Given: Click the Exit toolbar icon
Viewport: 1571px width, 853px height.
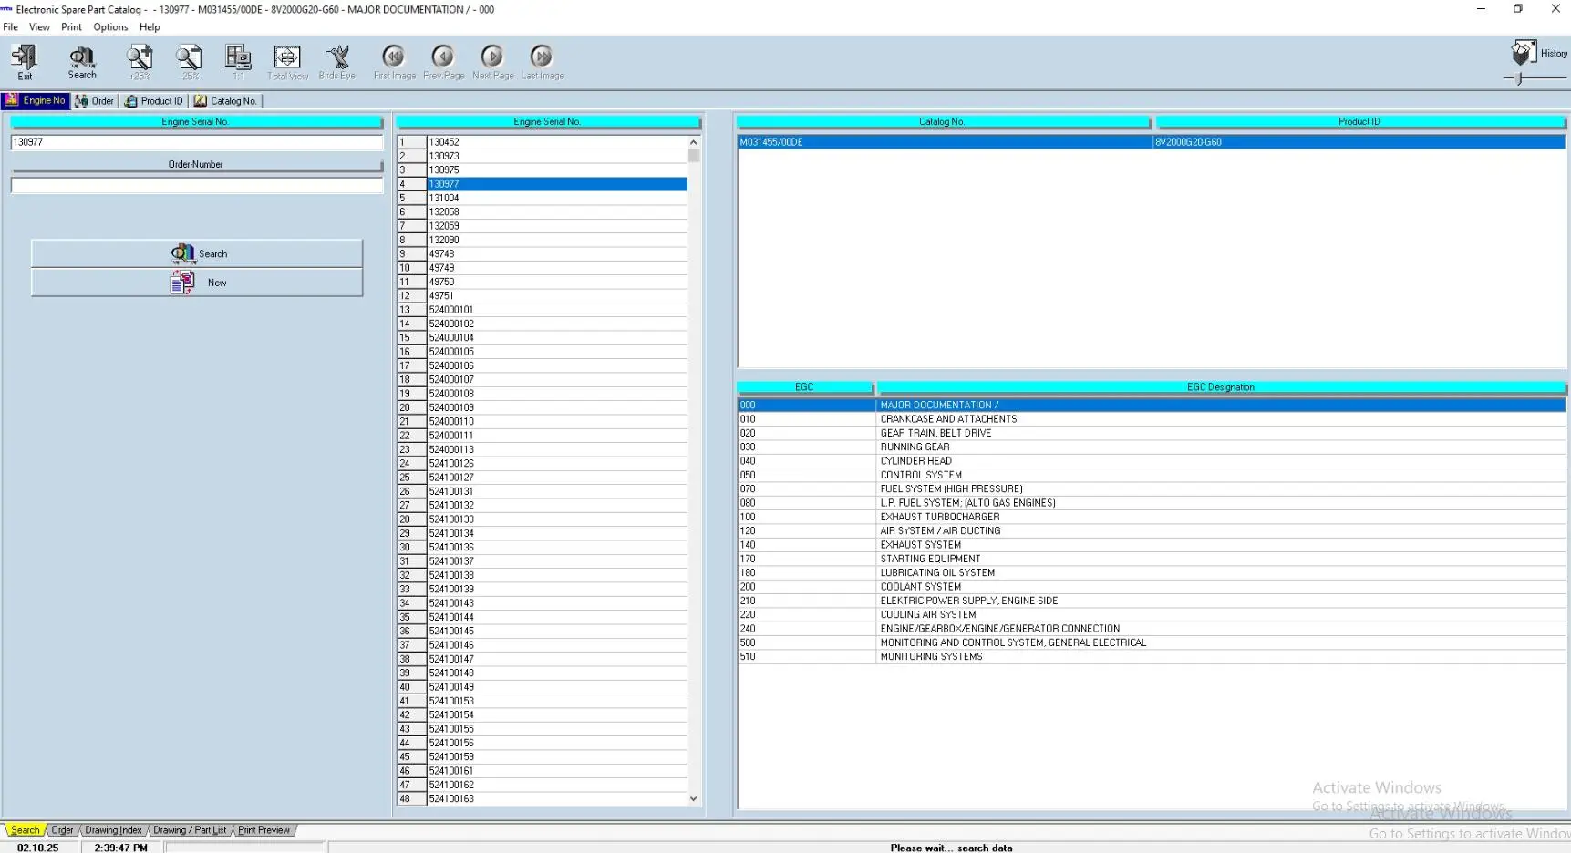Looking at the screenshot, I should coord(25,60).
